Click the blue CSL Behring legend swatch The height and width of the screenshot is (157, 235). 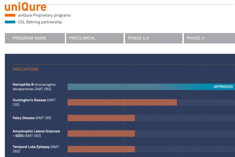pyautogui.click(x=10, y=22)
